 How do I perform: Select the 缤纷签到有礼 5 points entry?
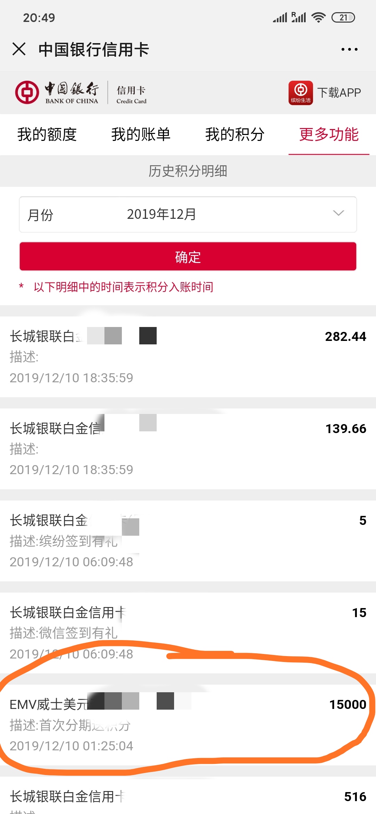click(188, 541)
